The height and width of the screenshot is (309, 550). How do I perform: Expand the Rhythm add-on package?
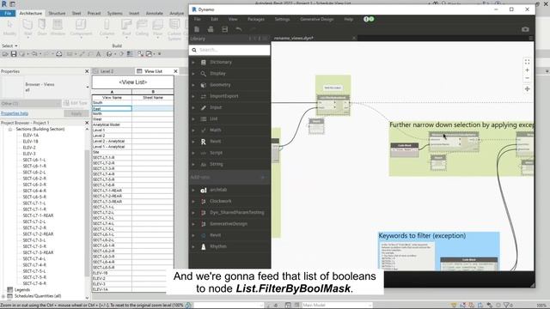[x=193, y=246]
